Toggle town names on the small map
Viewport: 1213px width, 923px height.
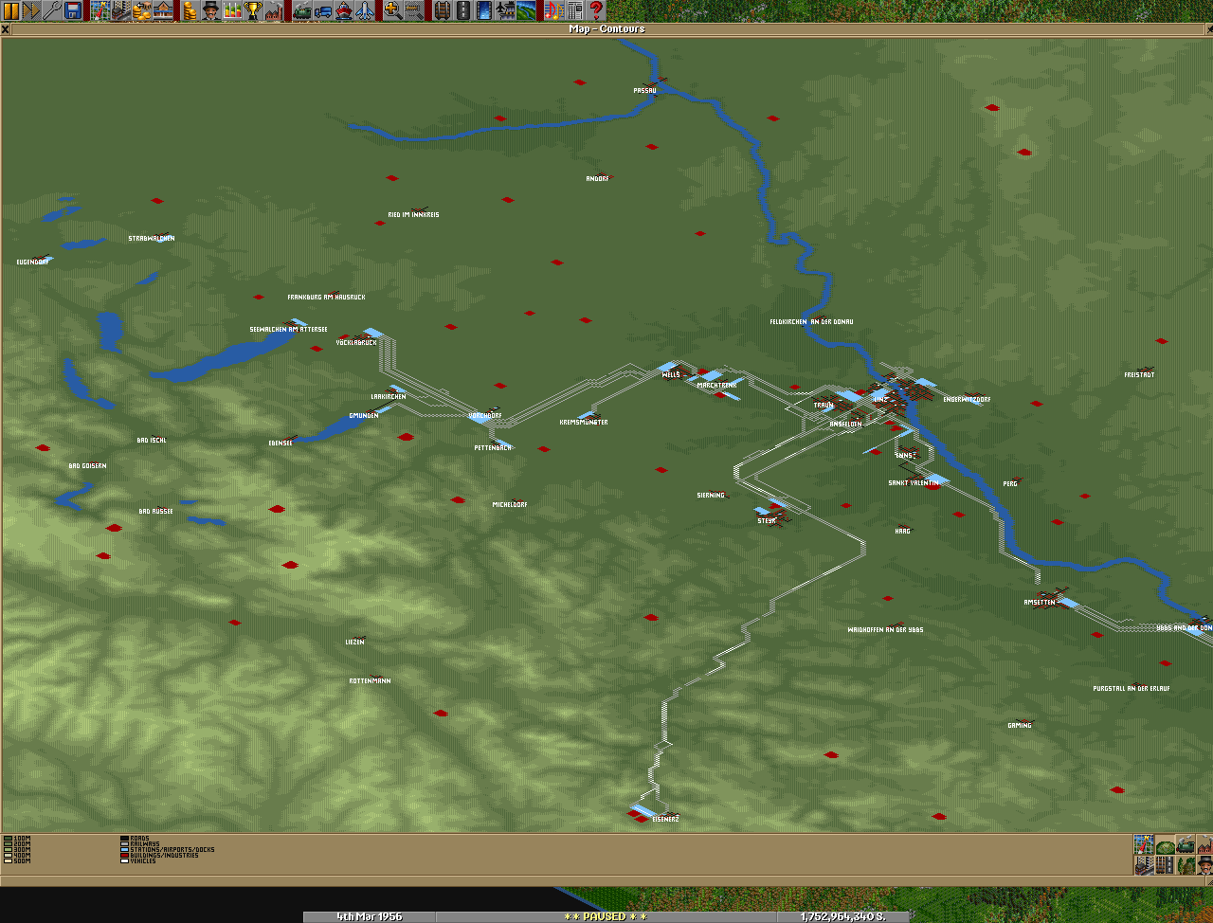1144,865
